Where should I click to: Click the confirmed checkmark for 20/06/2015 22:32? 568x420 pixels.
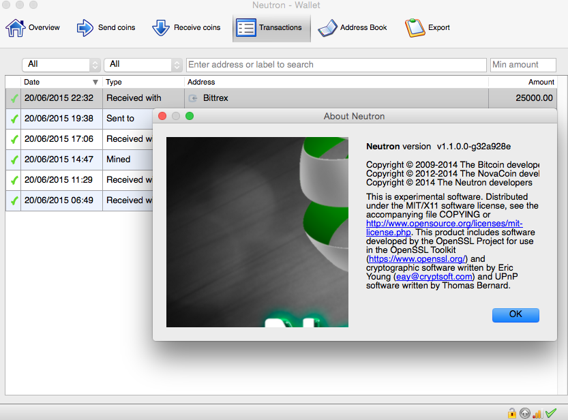click(x=14, y=98)
